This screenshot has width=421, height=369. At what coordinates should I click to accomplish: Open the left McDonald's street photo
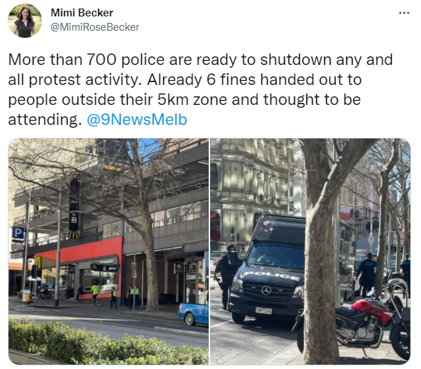tap(108, 251)
